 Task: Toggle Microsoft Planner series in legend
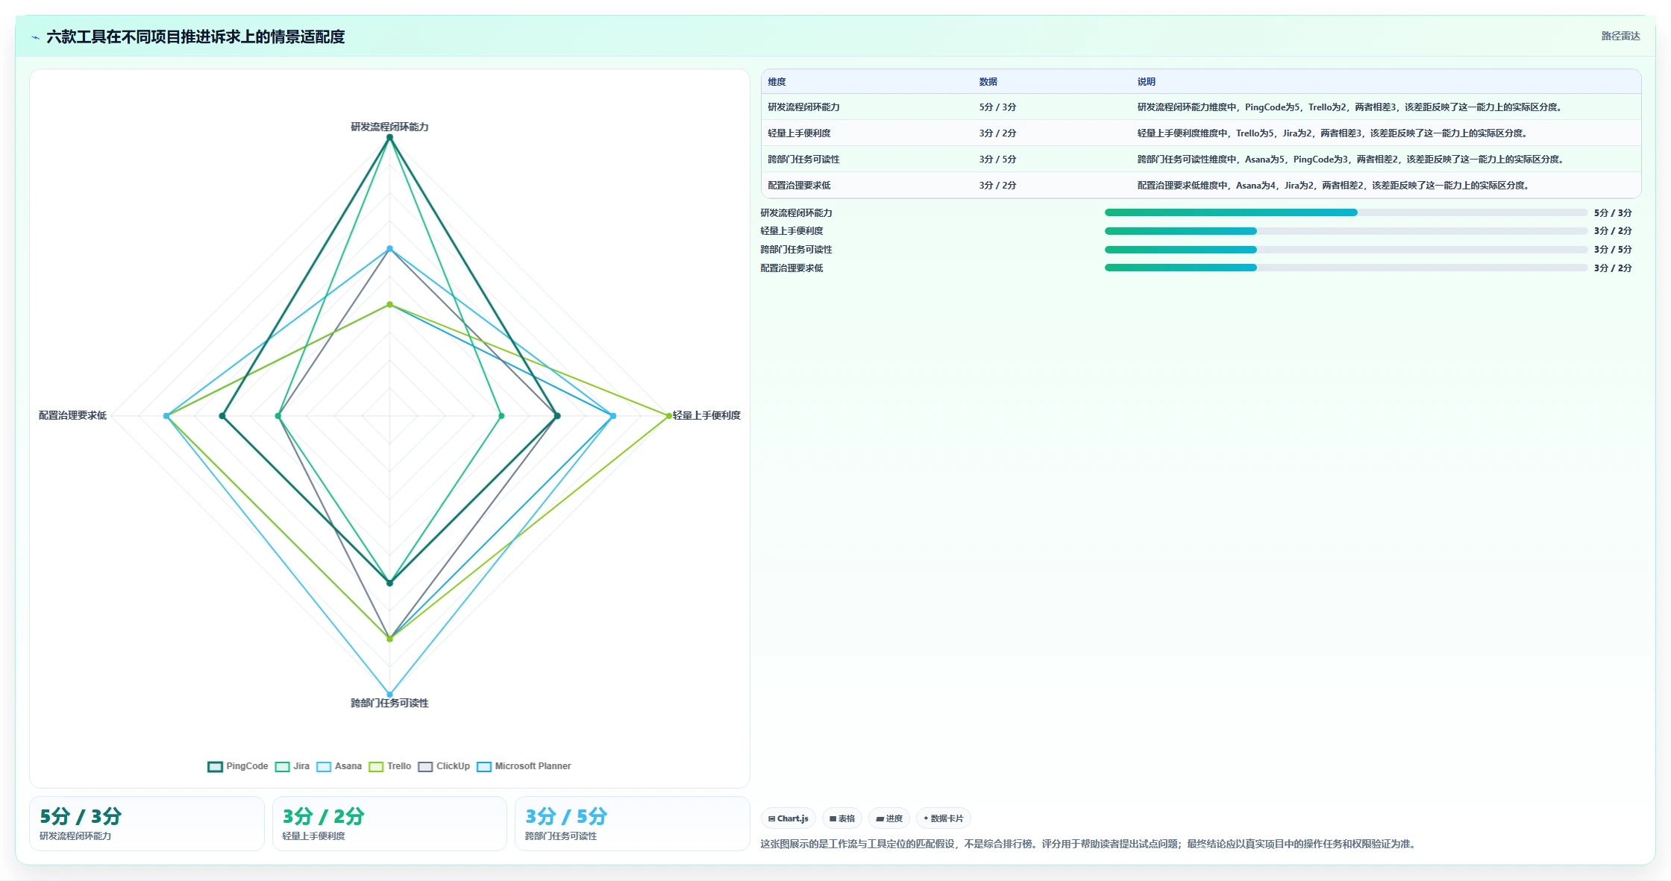tap(524, 766)
